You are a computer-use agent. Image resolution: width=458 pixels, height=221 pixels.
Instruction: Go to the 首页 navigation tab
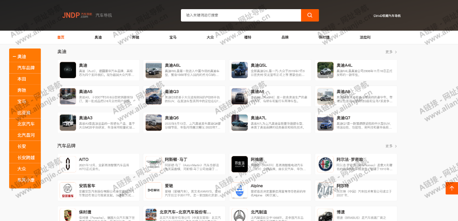61,38
